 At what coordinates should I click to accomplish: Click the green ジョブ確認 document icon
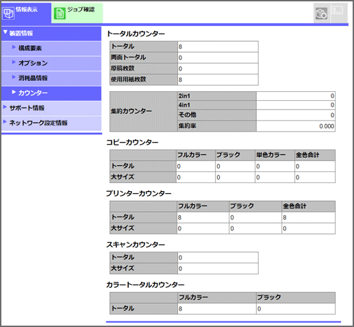pos(60,14)
